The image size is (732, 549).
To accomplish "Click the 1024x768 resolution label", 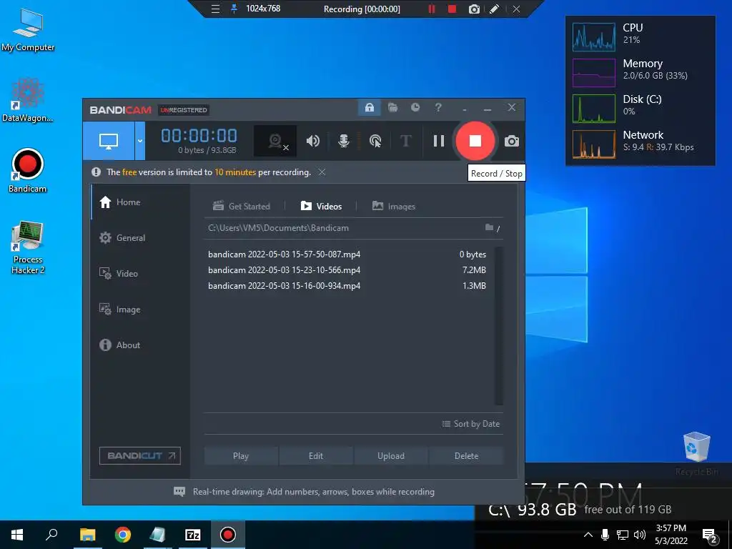I will pos(263,9).
